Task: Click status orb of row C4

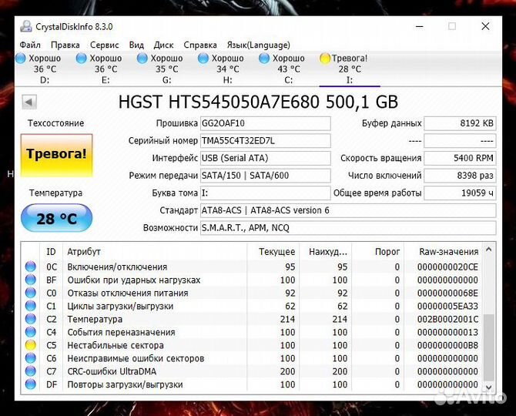Action: [31, 332]
